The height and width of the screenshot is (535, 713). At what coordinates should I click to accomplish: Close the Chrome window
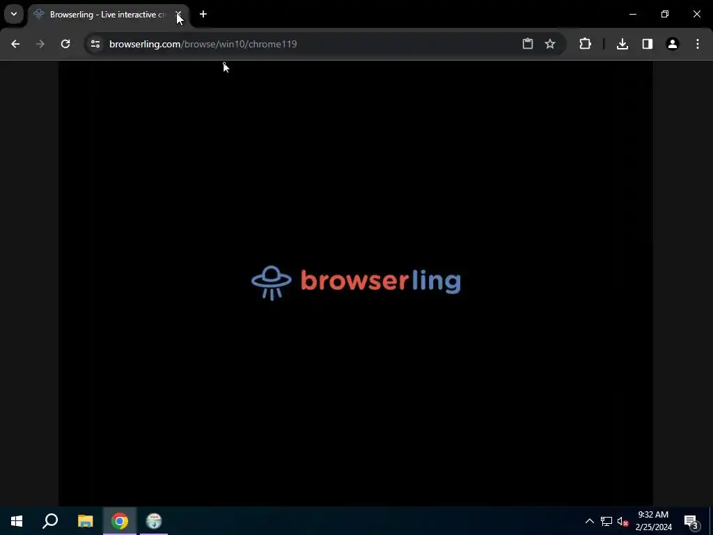696,14
